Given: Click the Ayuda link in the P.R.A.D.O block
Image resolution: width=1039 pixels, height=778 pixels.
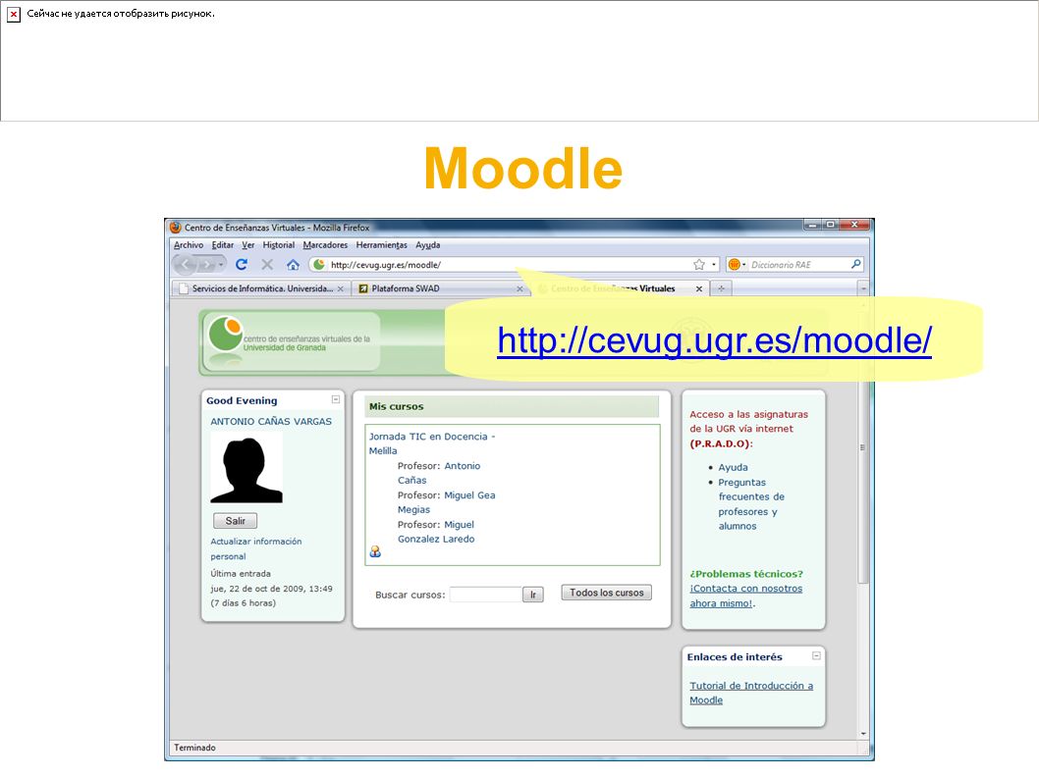Looking at the screenshot, I should coord(733,467).
